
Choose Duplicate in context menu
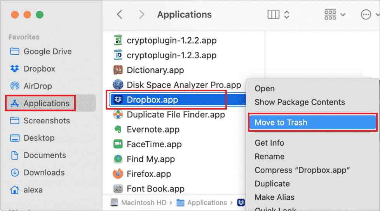tap(272, 184)
